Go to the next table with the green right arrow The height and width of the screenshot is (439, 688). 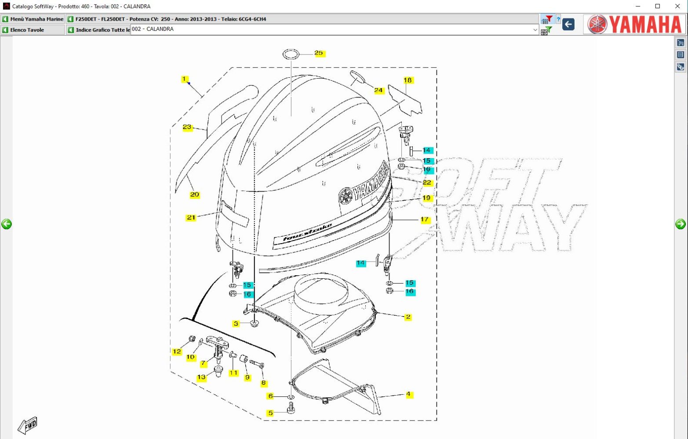click(681, 224)
